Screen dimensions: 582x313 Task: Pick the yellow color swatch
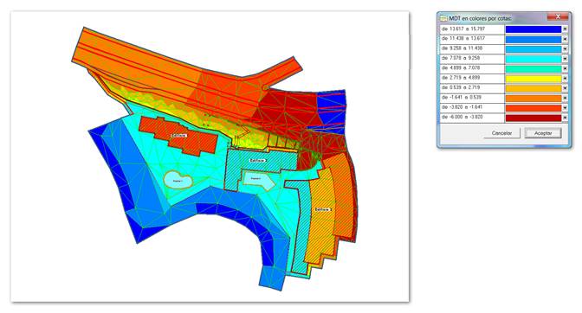(x=533, y=79)
